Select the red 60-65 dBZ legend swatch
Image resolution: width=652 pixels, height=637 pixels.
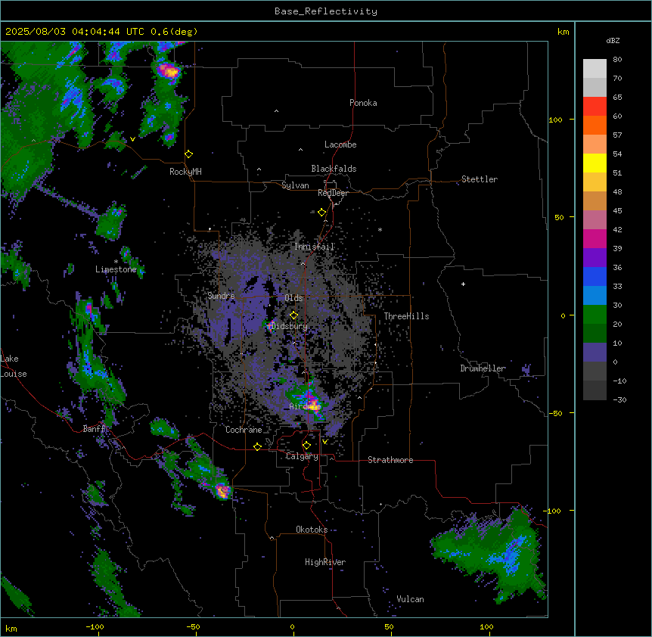pos(595,106)
